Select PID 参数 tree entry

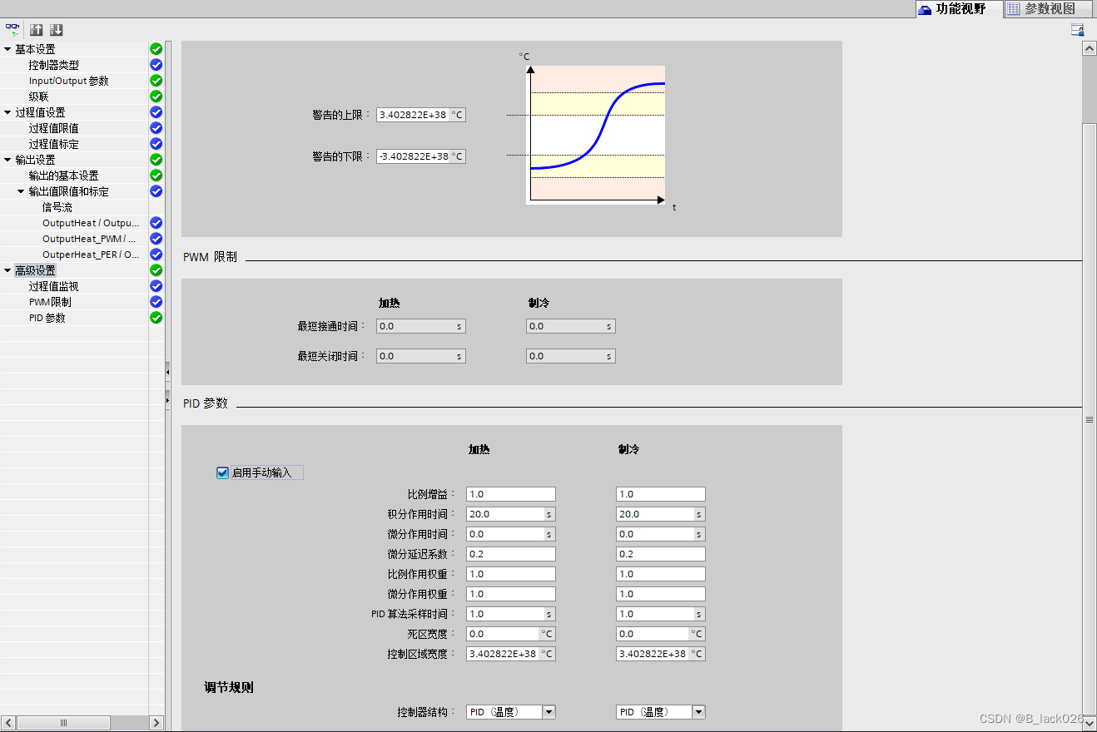47,318
